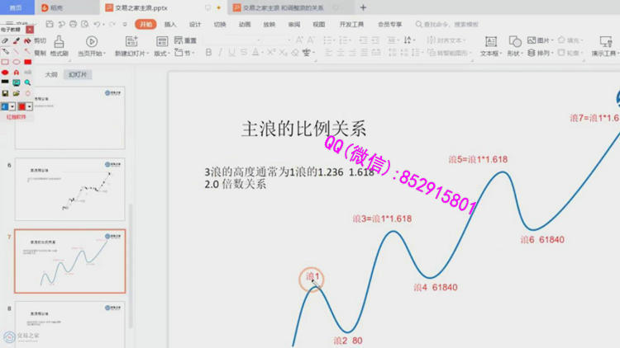Click the New Slide icon

[x=131, y=41]
